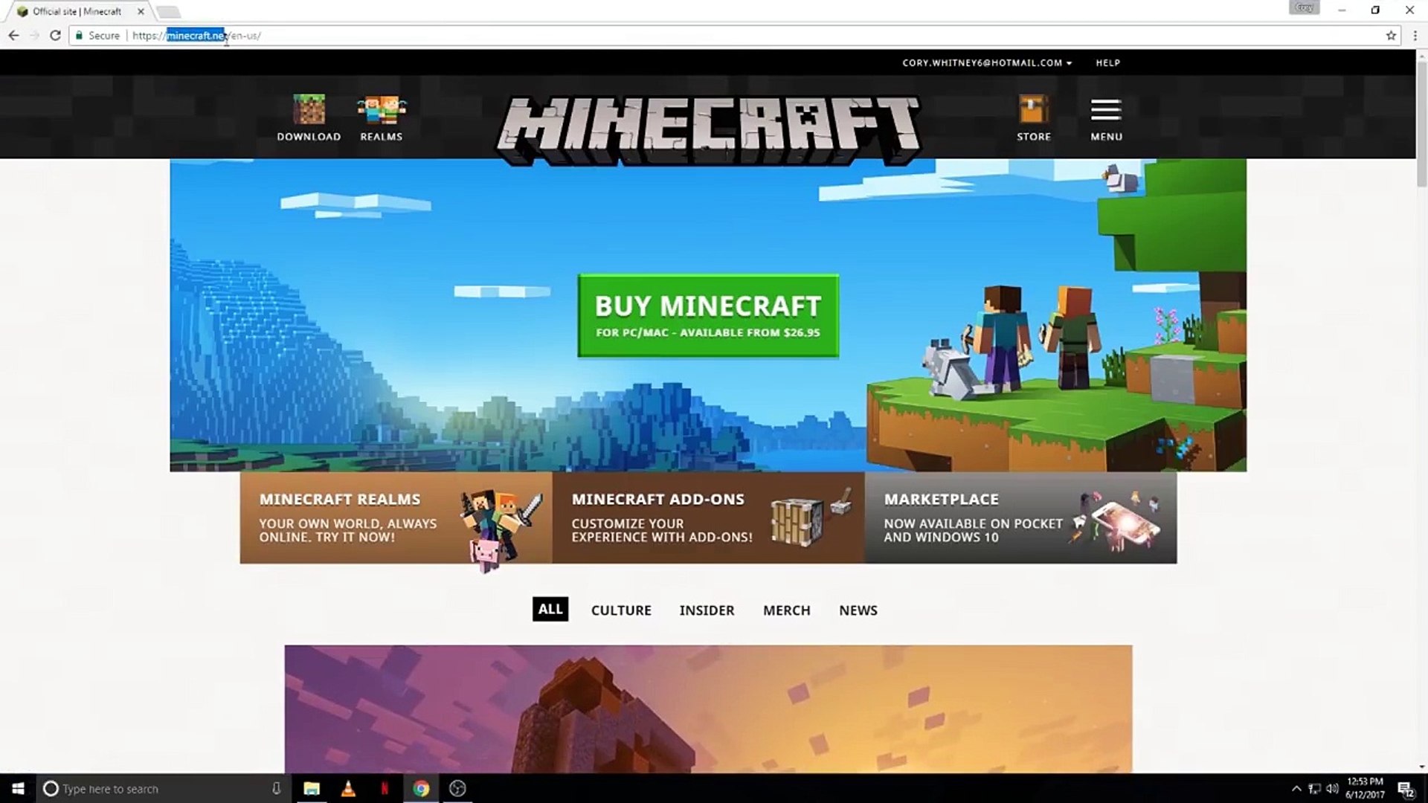The width and height of the screenshot is (1428, 803).
Task: Open a new browser tab
Action: [169, 11]
